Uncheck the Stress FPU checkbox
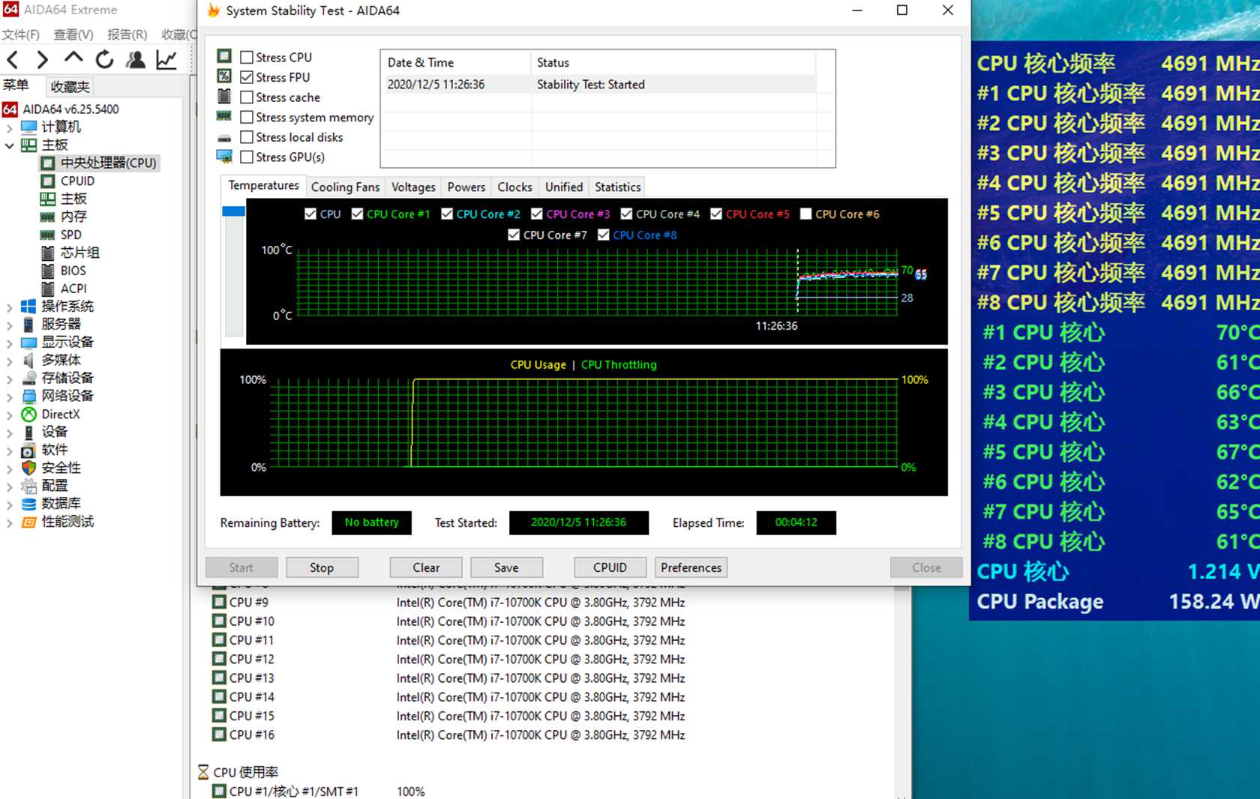This screenshot has width=1260, height=799. pyautogui.click(x=247, y=77)
